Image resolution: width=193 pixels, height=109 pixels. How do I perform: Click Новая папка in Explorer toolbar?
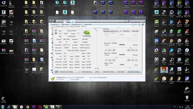coord(88,24)
